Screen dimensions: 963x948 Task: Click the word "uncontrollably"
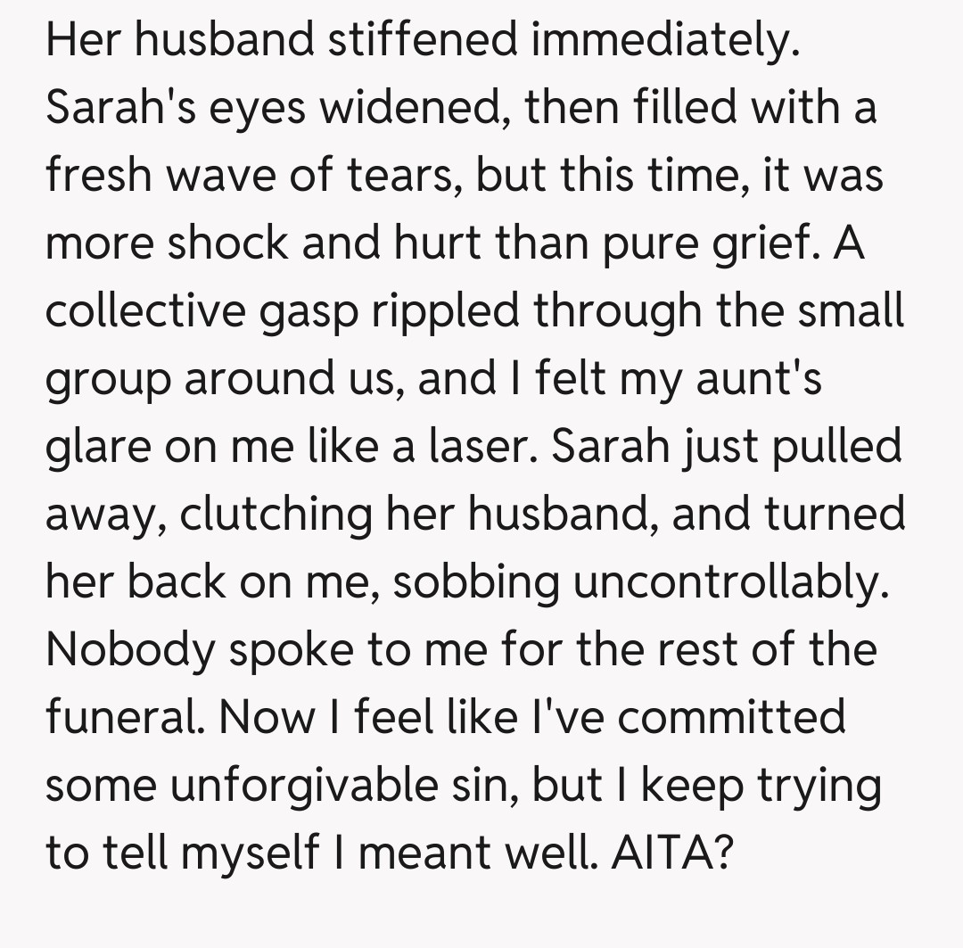coord(731,583)
